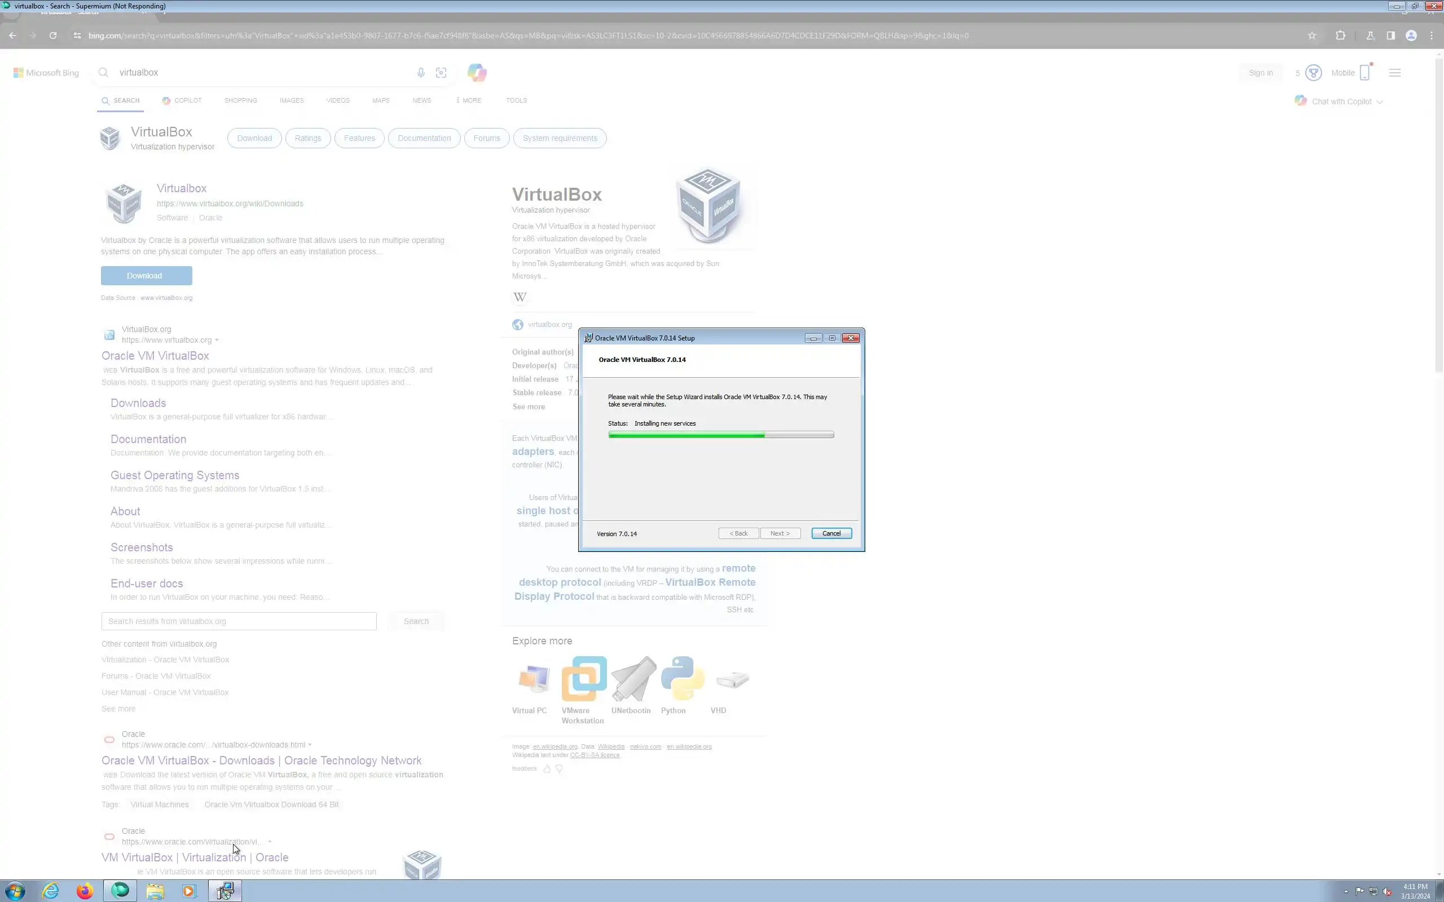This screenshot has width=1444, height=902.
Task: Click the Wikipedia W icon
Action: point(520,297)
